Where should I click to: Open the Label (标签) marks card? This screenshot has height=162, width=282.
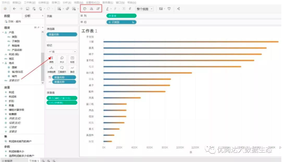pyautogui.click(x=72, y=59)
